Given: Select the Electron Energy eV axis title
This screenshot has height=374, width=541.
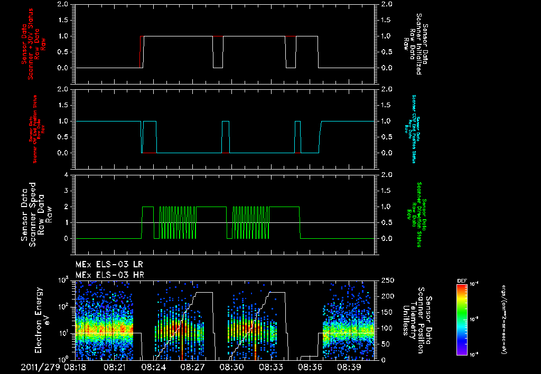Looking at the screenshot, I should [x=42, y=320].
